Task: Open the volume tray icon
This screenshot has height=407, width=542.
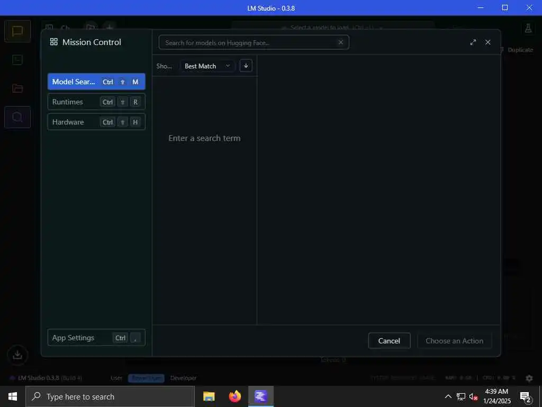Action: [474, 396]
